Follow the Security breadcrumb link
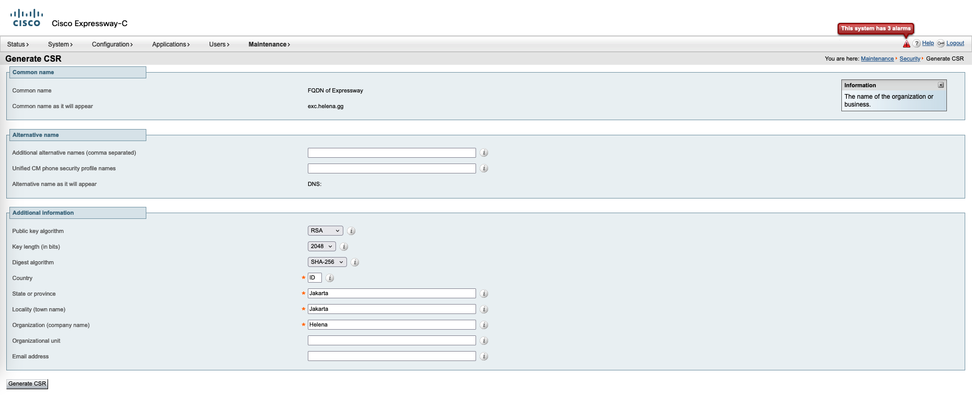 [909, 59]
